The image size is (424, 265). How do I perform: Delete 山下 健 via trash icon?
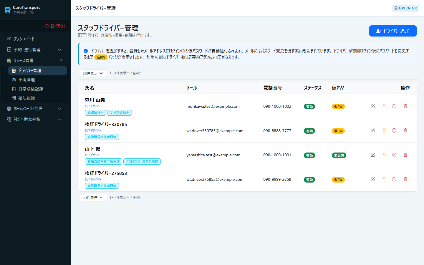click(405, 155)
